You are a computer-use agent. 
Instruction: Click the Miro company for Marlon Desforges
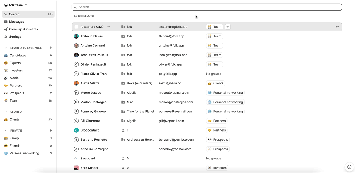click(130, 102)
